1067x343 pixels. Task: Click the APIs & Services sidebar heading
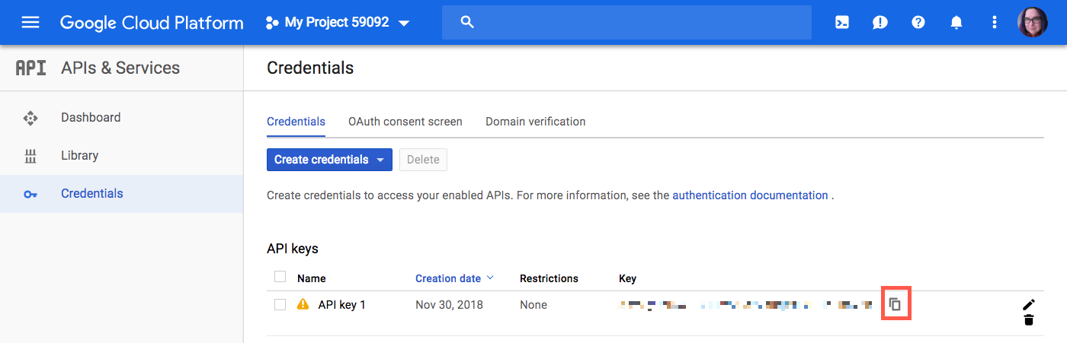[x=120, y=68]
